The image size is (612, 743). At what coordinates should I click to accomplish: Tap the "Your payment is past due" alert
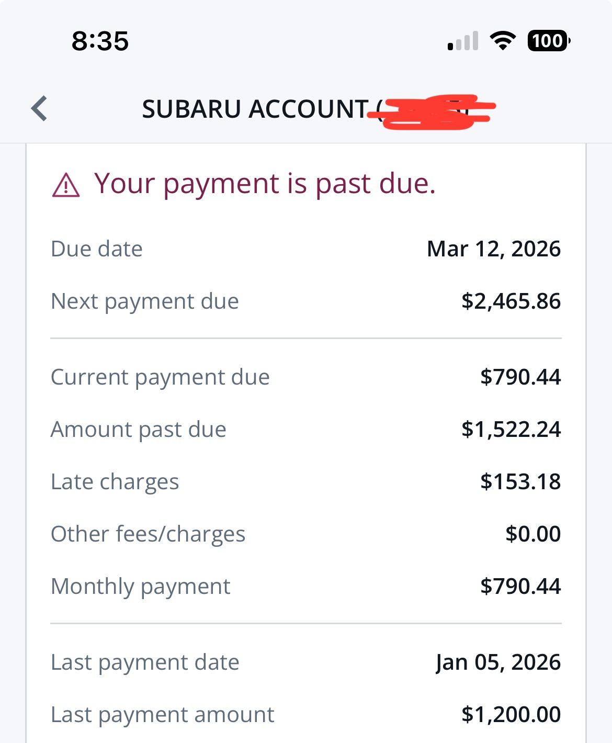pyautogui.click(x=265, y=184)
